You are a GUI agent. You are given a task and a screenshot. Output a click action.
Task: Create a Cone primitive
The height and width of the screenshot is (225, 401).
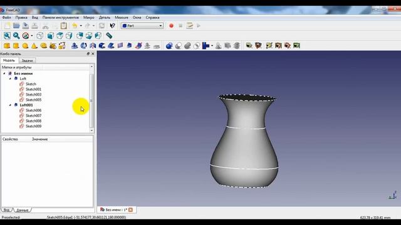[34, 46]
